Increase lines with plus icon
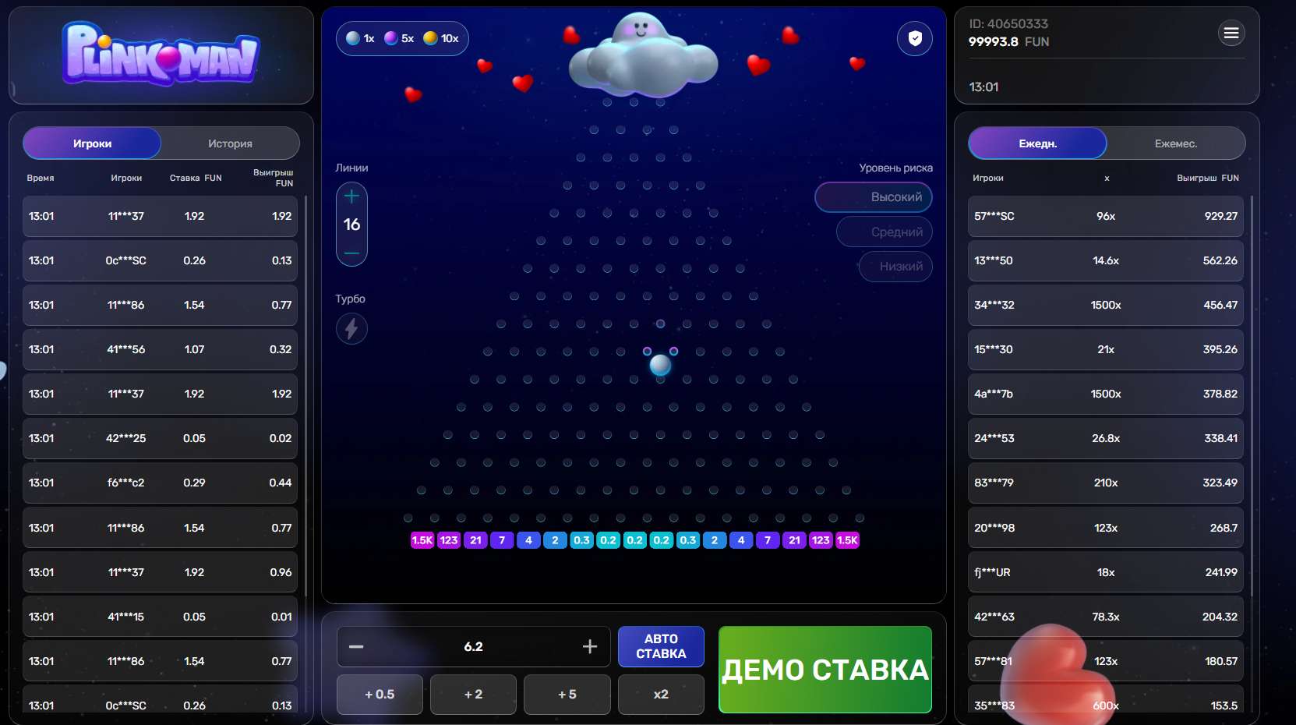Screen dimensions: 1296x725 tap(351, 196)
